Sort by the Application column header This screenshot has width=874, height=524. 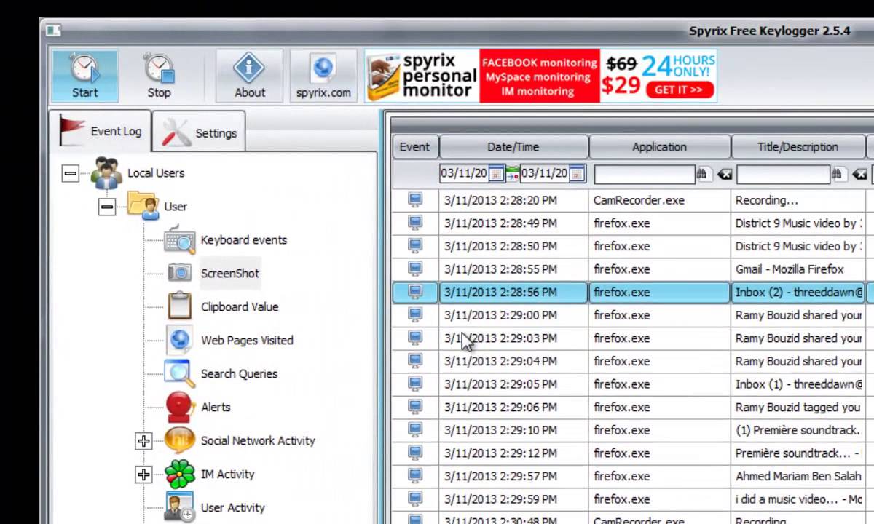pyautogui.click(x=659, y=147)
